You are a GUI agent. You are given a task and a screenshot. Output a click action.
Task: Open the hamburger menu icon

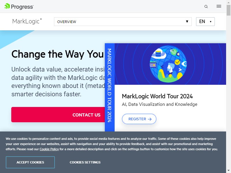click(x=219, y=6)
